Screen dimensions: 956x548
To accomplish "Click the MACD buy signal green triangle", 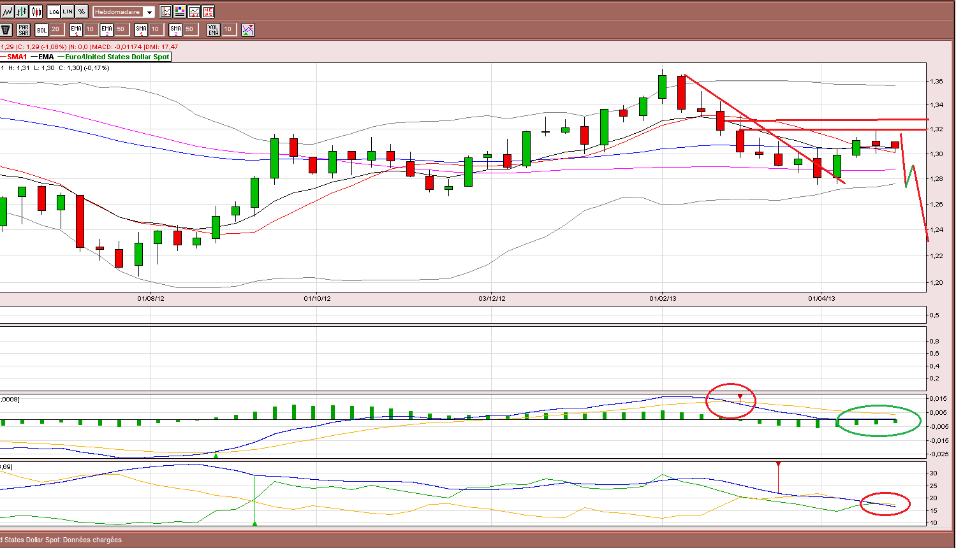I will tap(216, 454).
